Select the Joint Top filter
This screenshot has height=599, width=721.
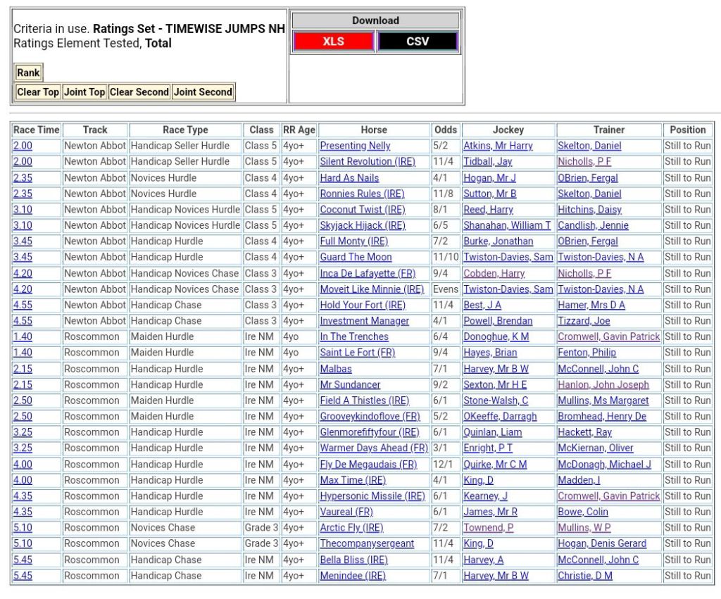click(x=84, y=92)
